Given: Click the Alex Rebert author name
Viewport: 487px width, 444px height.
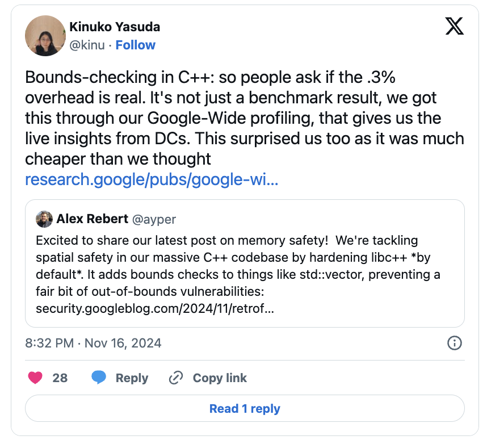Looking at the screenshot, I should click(x=92, y=219).
